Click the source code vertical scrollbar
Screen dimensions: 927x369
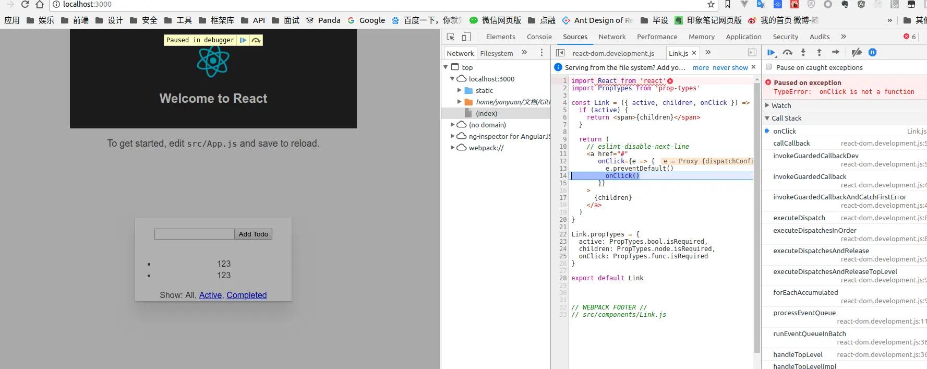[x=757, y=209]
